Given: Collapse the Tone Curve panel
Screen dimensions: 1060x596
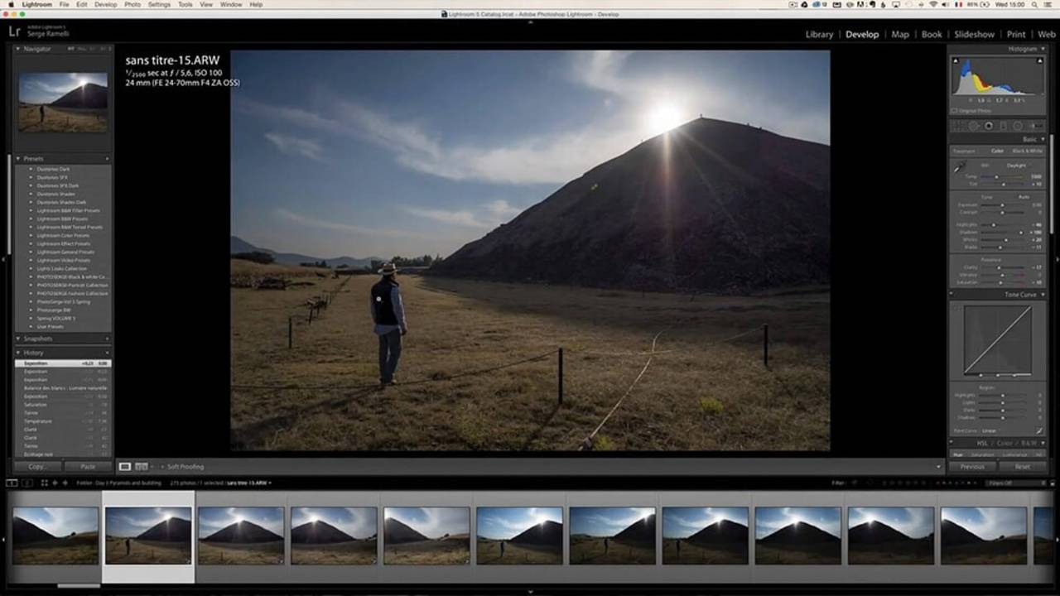Looking at the screenshot, I should click(1042, 295).
